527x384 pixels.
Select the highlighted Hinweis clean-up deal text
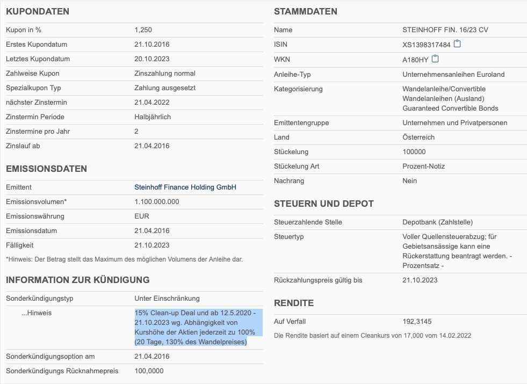coord(197,327)
